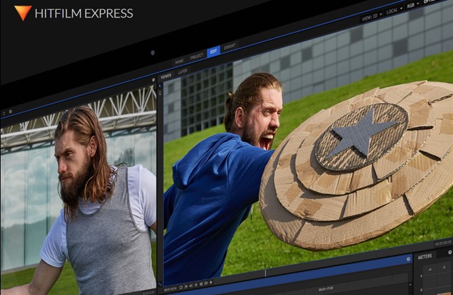Switch to the Layer panel tab

pyautogui.click(x=182, y=71)
